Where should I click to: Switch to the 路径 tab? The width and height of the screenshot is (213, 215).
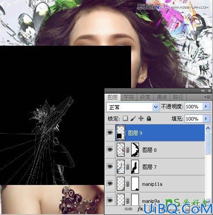coord(178,97)
